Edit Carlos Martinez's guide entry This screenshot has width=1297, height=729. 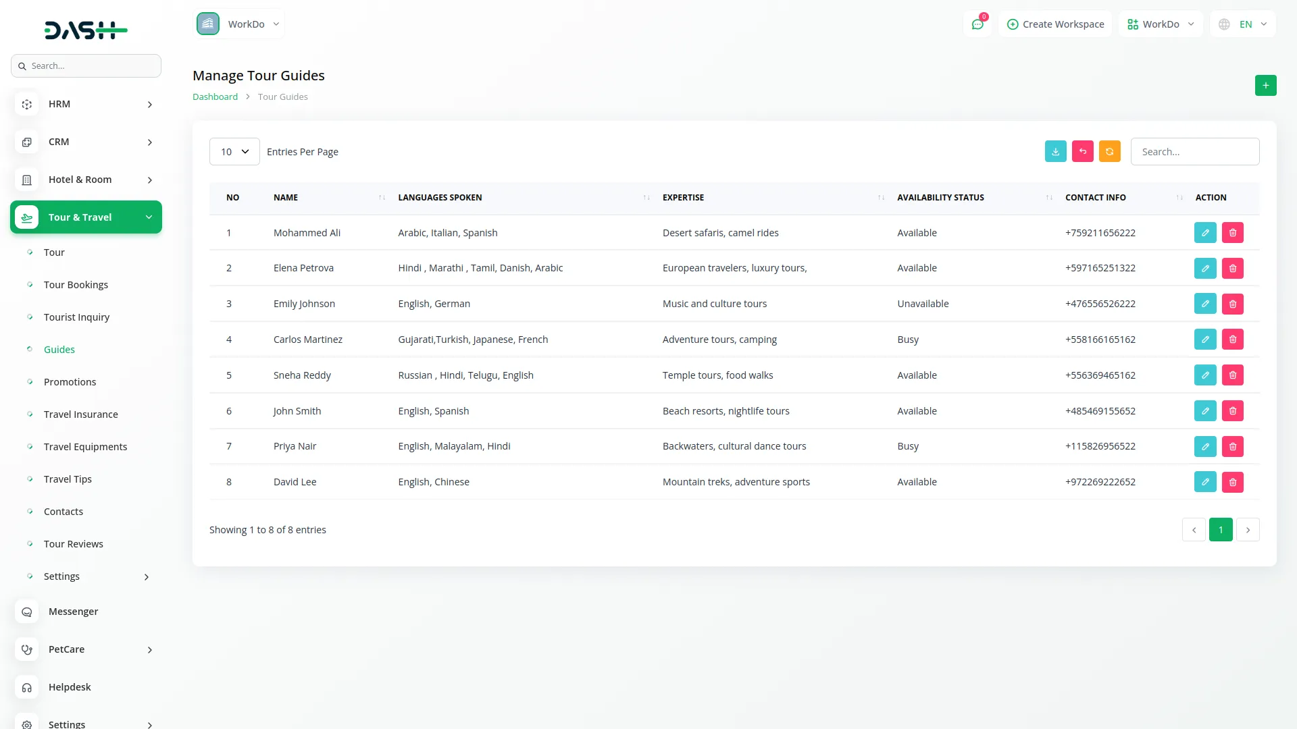click(x=1205, y=340)
